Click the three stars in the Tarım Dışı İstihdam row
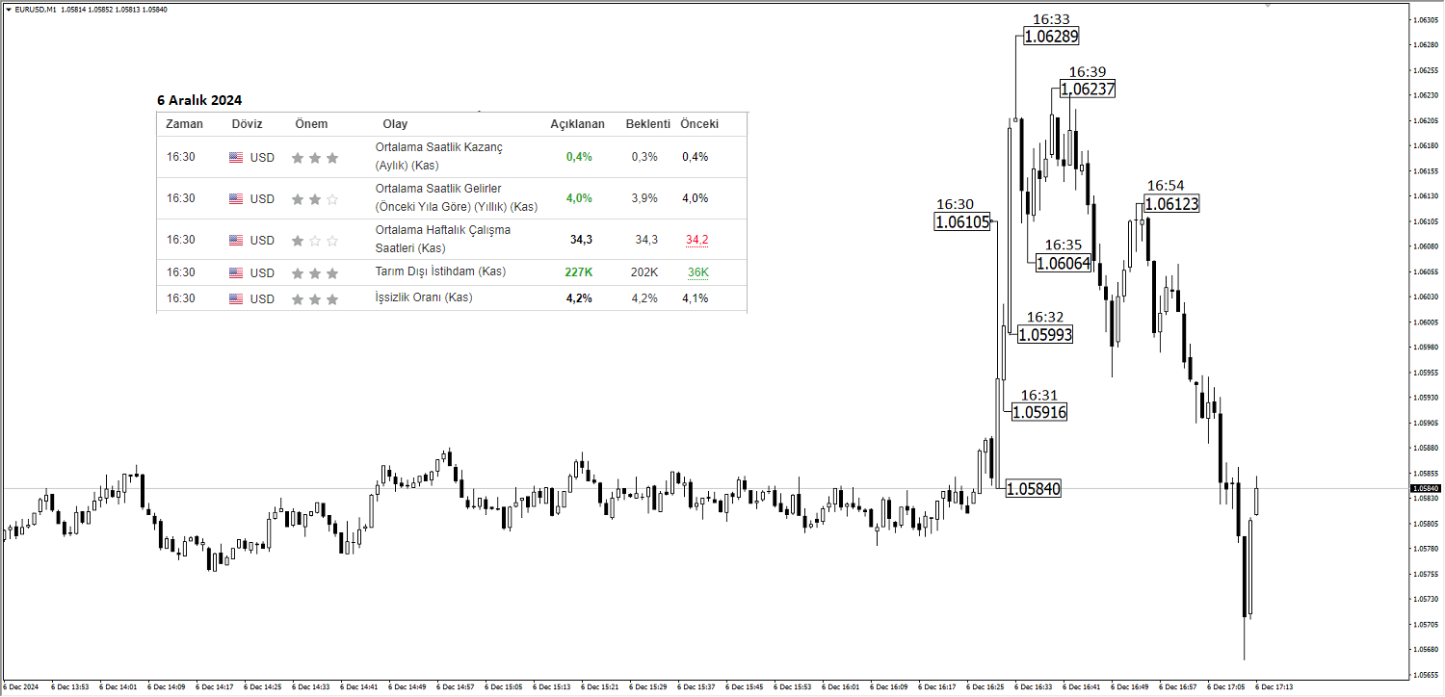1445x697 pixels. click(314, 273)
